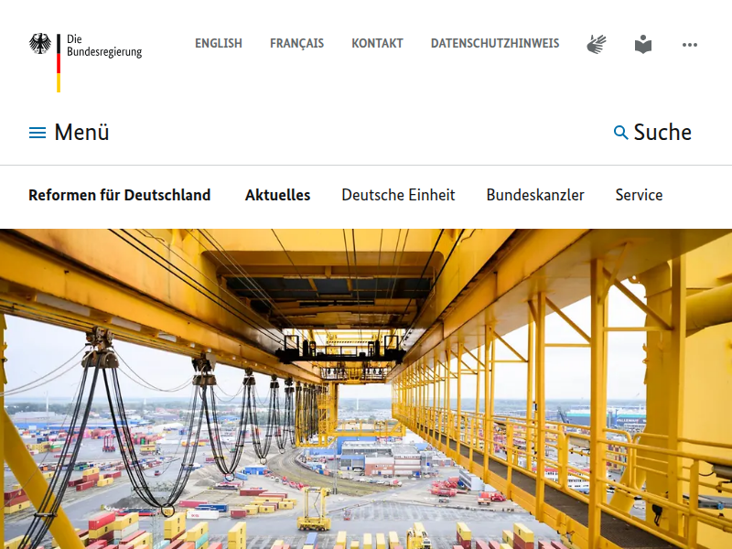Expand the three-dots more options icon

pyautogui.click(x=690, y=45)
